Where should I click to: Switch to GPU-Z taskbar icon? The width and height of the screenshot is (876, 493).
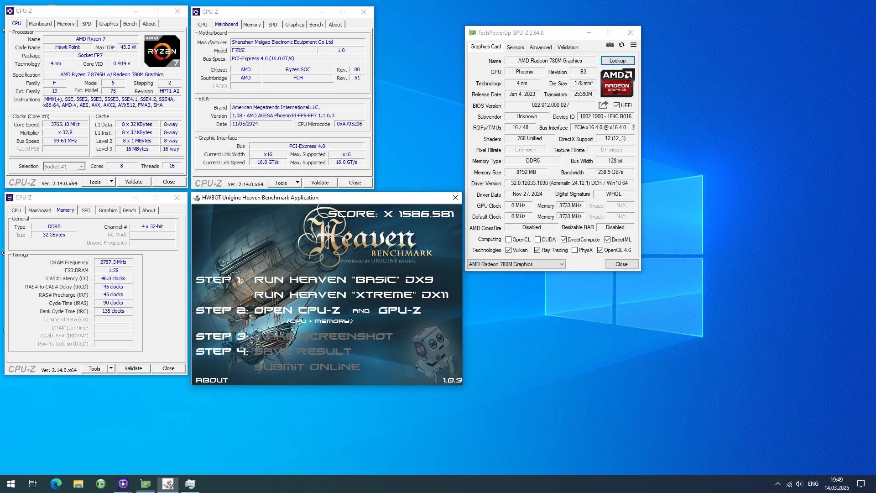pos(146,484)
